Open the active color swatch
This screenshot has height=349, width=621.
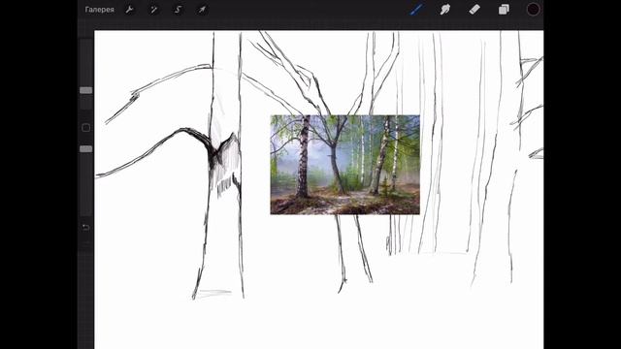(x=533, y=10)
